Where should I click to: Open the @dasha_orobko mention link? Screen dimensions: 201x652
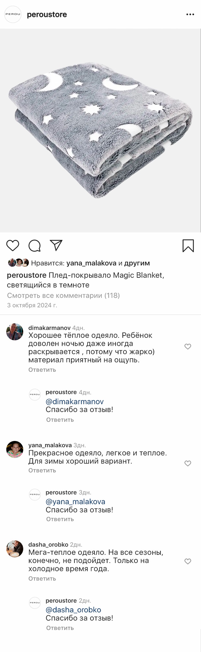[x=73, y=610]
